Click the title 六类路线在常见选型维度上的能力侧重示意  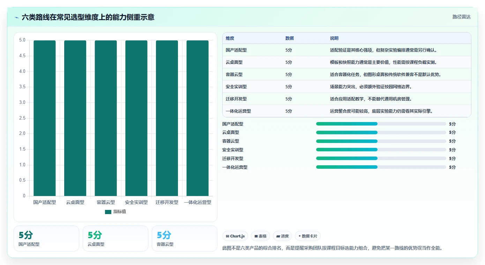click(x=88, y=17)
